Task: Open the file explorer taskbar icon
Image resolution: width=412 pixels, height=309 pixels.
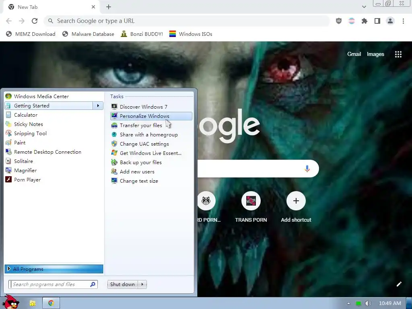Action: tap(32, 303)
